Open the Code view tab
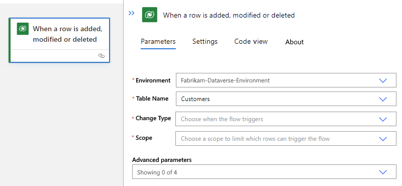 (x=251, y=41)
